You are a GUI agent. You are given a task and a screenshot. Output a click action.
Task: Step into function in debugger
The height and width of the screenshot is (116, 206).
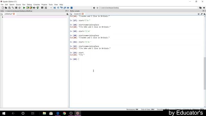[61, 8]
